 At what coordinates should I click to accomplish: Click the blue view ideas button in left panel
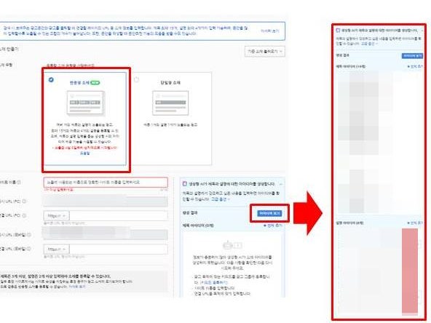(x=269, y=213)
